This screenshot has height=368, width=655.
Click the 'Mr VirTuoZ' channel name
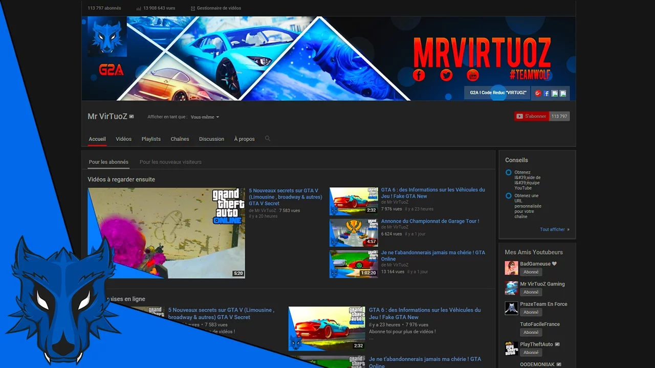click(x=107, y=117)
